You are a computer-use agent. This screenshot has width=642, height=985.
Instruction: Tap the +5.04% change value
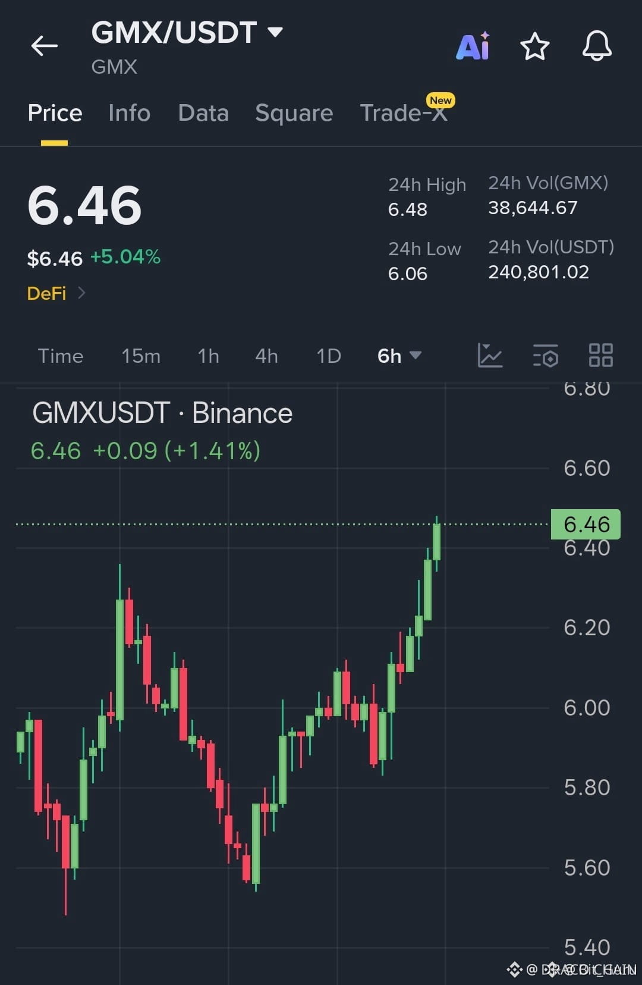coord(125,257)
